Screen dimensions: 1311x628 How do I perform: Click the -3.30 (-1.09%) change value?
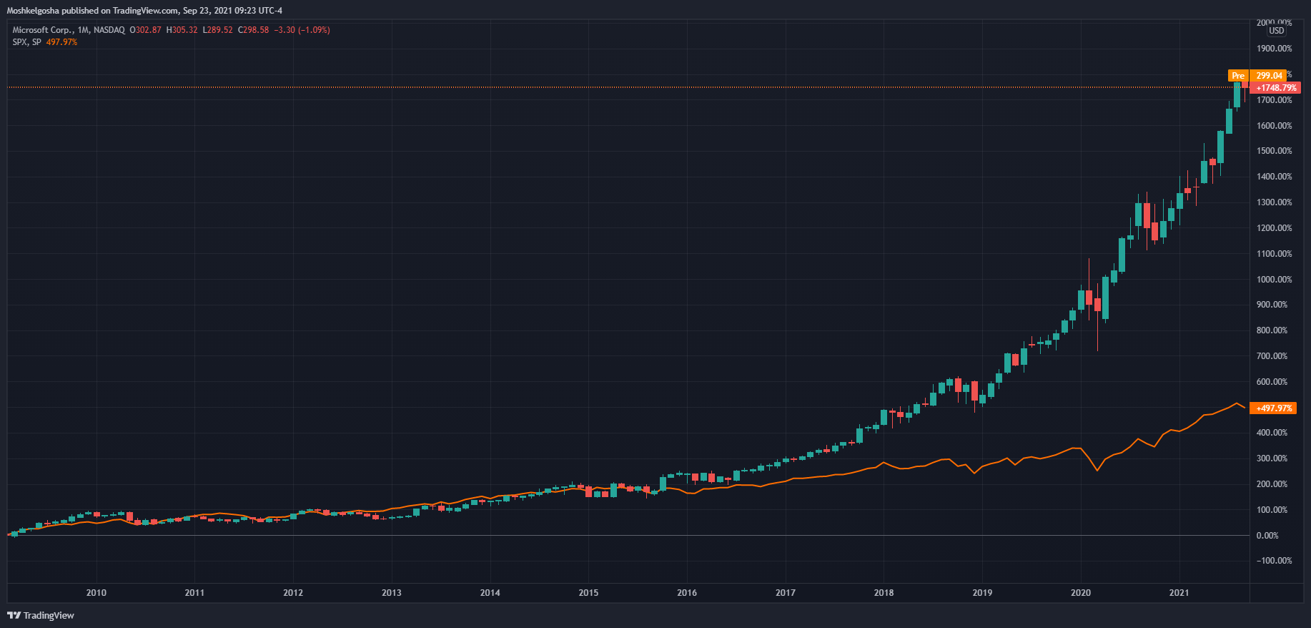(x=302, y=30)
